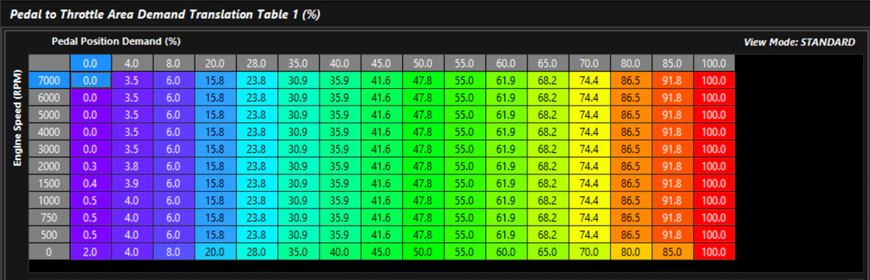The height and width of the screenshot is (280, 870).
Task: Click the 3.9 cell in 1500 RPM row
Action: (x=132, y=183)
